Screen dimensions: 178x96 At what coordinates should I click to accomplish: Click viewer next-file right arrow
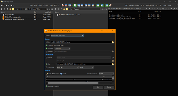pos(149,9)
